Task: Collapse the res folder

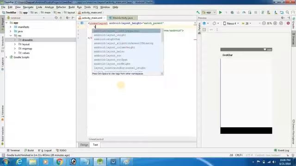Action: pyautogui.click(x=11, y=36)
